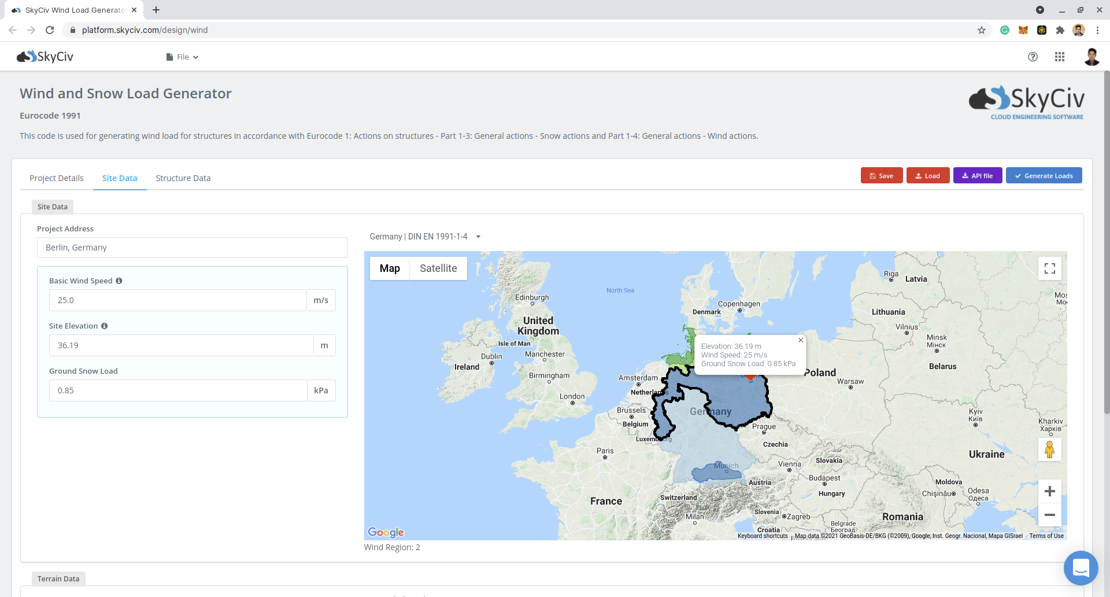Open the SkyCiv help icon
1110x597 pixels.
click(x=1033, y=57)
